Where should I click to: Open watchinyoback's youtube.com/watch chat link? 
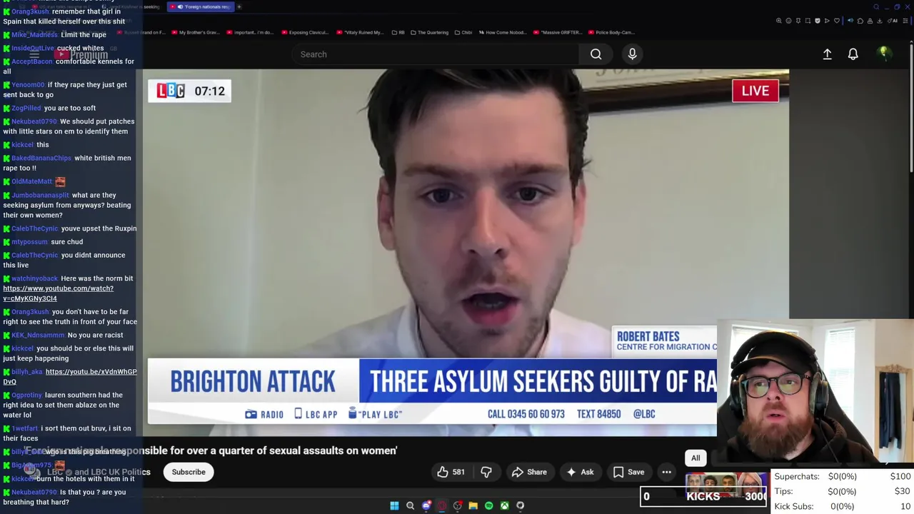click(x=58, y=293)
